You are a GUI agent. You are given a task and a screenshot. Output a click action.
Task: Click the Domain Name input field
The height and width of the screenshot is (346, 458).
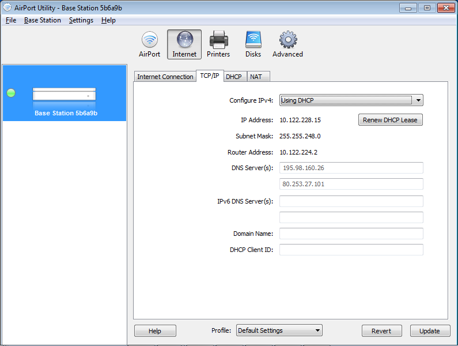click(x=351, y=234)
